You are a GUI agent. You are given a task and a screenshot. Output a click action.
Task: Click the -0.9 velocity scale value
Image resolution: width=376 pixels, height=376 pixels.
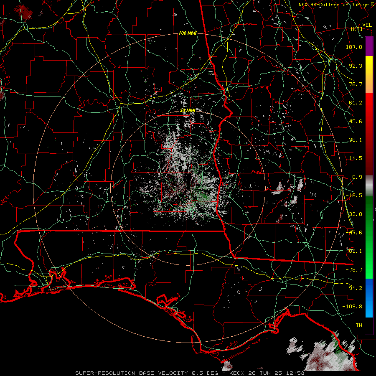pyautogui.click(x=356, y=177)
